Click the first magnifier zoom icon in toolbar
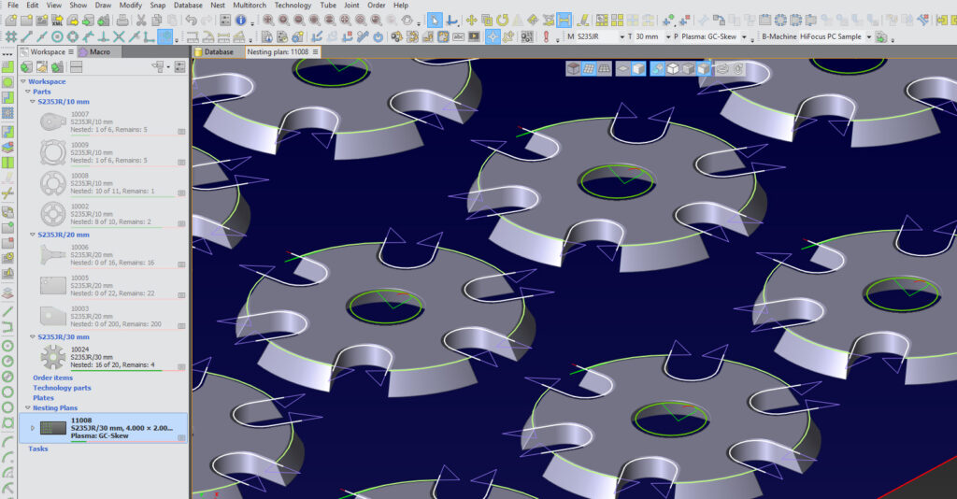The width and height of the screenshot is (957, 499). [268, 21]
